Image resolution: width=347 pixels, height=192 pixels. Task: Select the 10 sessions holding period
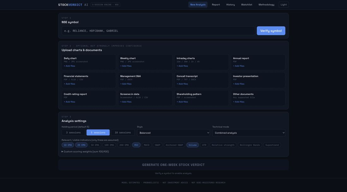point(123,133)
